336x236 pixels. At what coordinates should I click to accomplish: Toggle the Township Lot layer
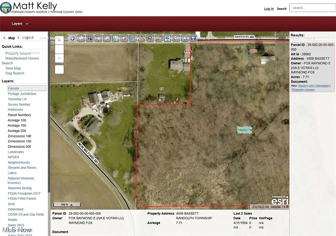[17, 99]
